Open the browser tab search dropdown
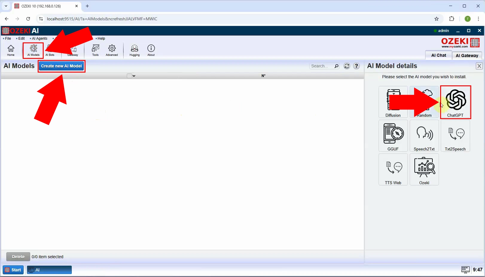Image resolution: width=485 pixels, height=277 pixels. [x=6, y=6]
